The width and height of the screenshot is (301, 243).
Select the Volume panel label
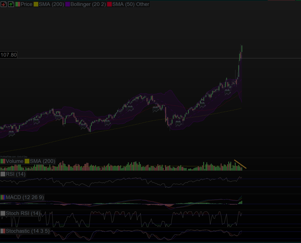[x=15, y=161]
